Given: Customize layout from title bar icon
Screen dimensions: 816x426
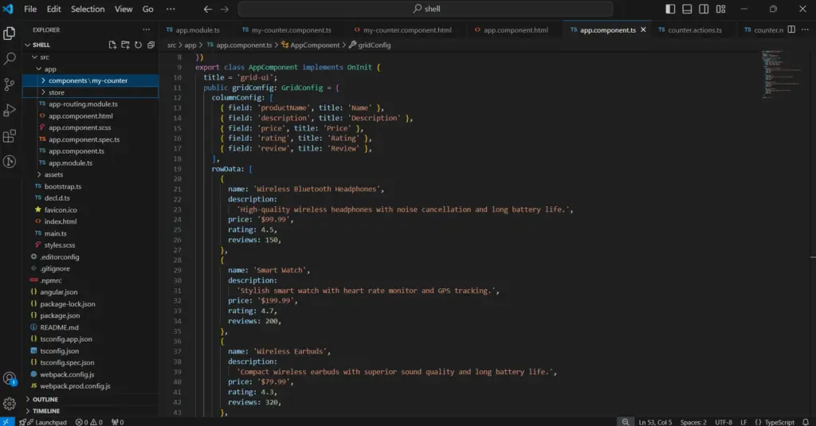Looking at the screenshot, I should pyautogui.click(x=720, y=9).
